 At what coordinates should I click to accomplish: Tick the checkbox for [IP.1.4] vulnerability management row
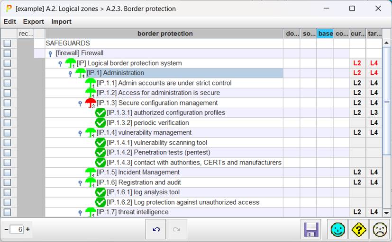pos(8,133)
